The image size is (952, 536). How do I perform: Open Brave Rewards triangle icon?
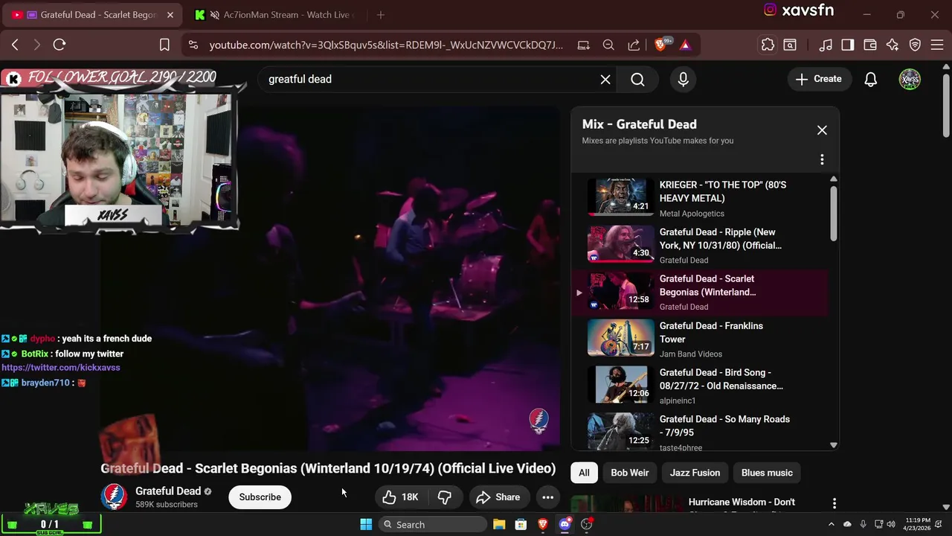click(x=685, y=45)
